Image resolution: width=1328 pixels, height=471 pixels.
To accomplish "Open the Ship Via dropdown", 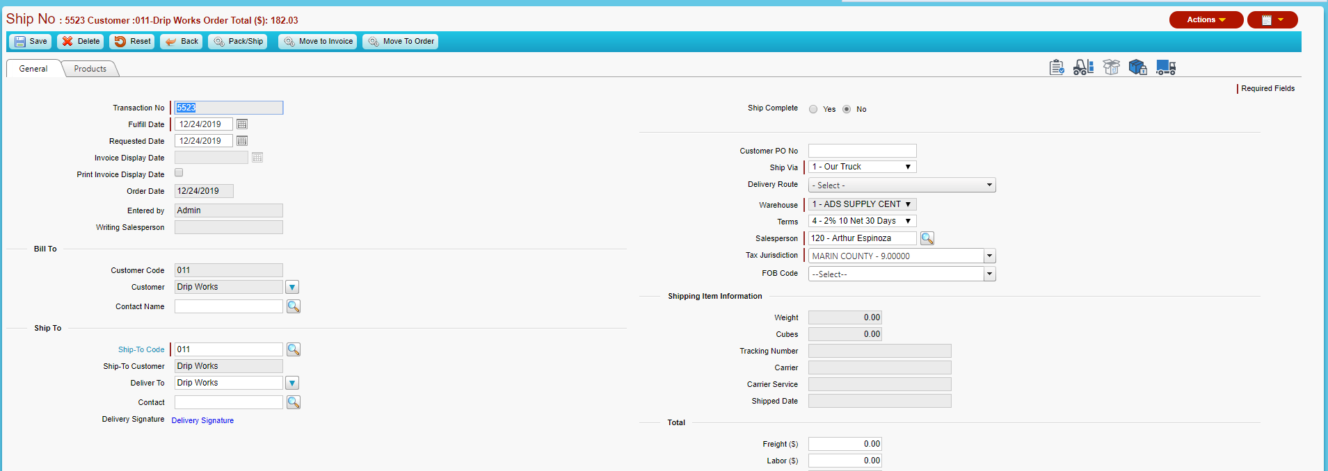I will point(863,167).
